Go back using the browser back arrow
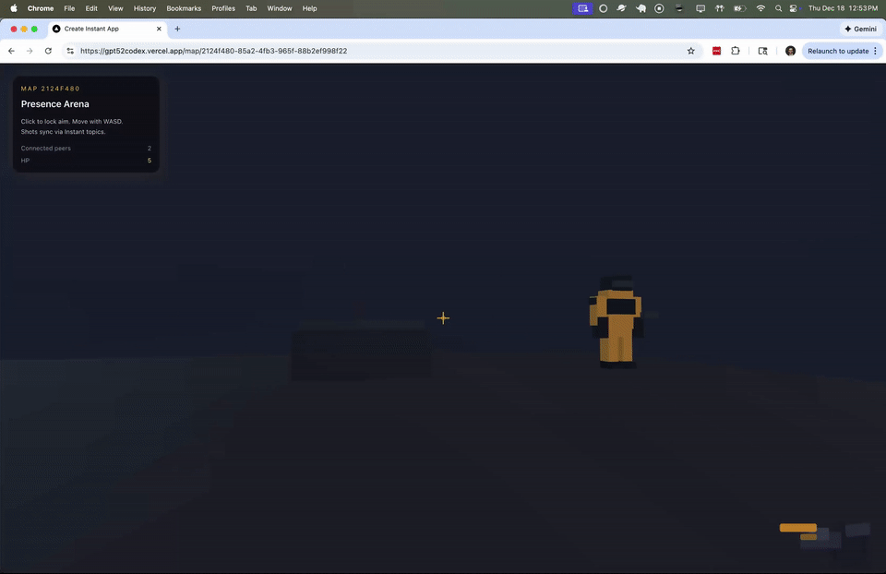This screenshot has width=886, height=574. point(12,51)
